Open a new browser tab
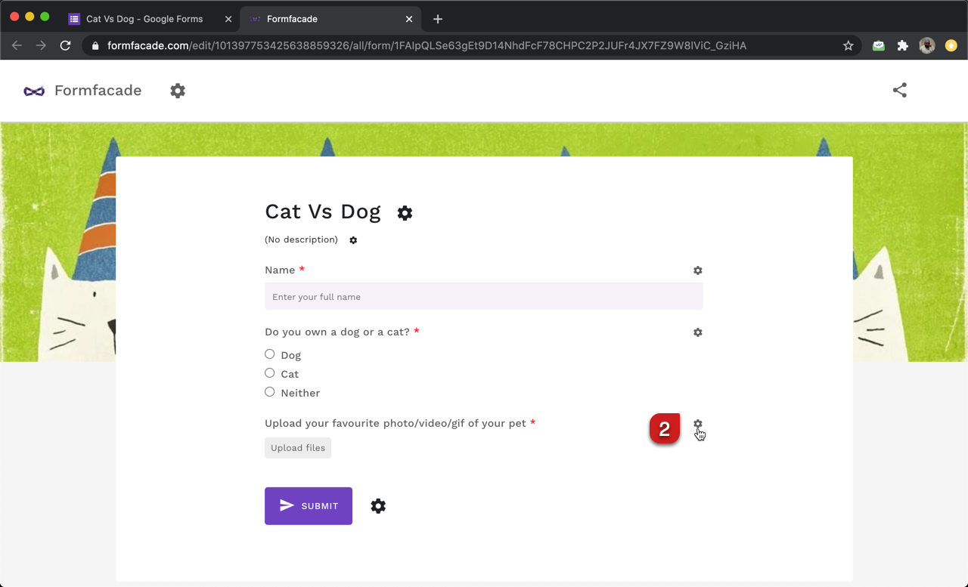The image size is (968, 587). (438, 19)
